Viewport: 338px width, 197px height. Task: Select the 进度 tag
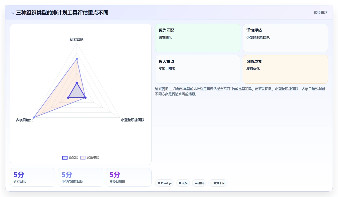point(199,183)
